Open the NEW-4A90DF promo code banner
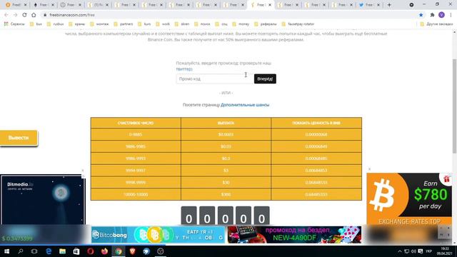This screenshot has height=257, width=457. click(294, 235)
